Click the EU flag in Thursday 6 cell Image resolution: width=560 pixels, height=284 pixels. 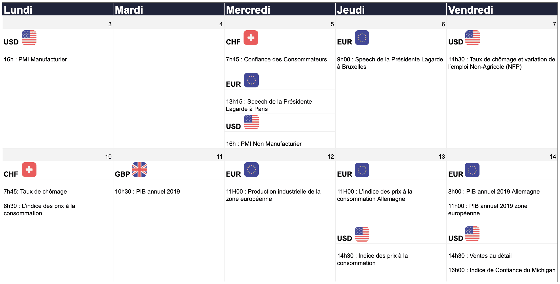click(362, 38)
